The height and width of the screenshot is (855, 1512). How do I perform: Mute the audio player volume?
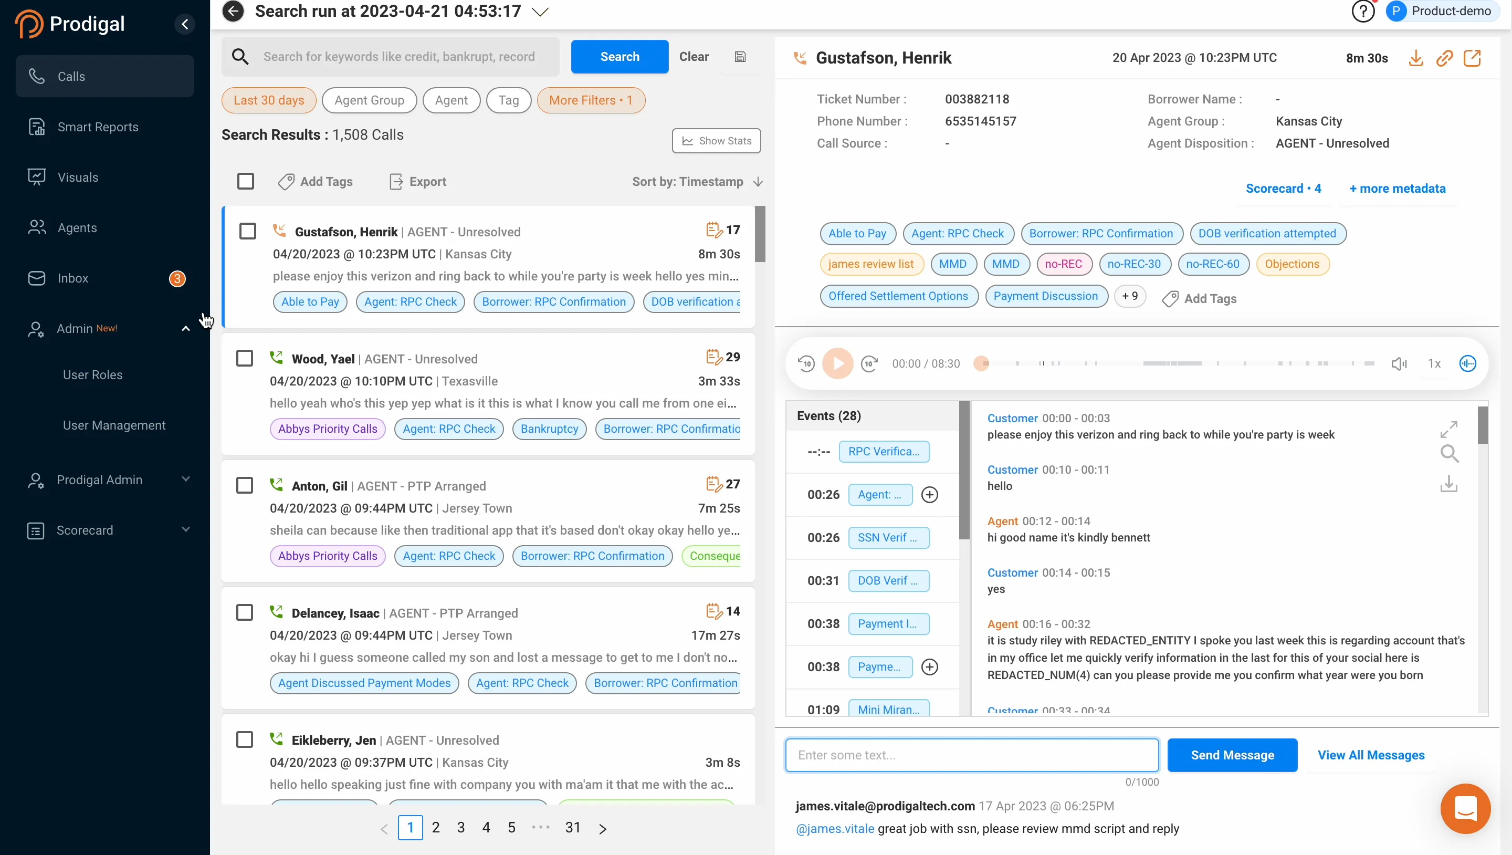[x=1399, y=363]
